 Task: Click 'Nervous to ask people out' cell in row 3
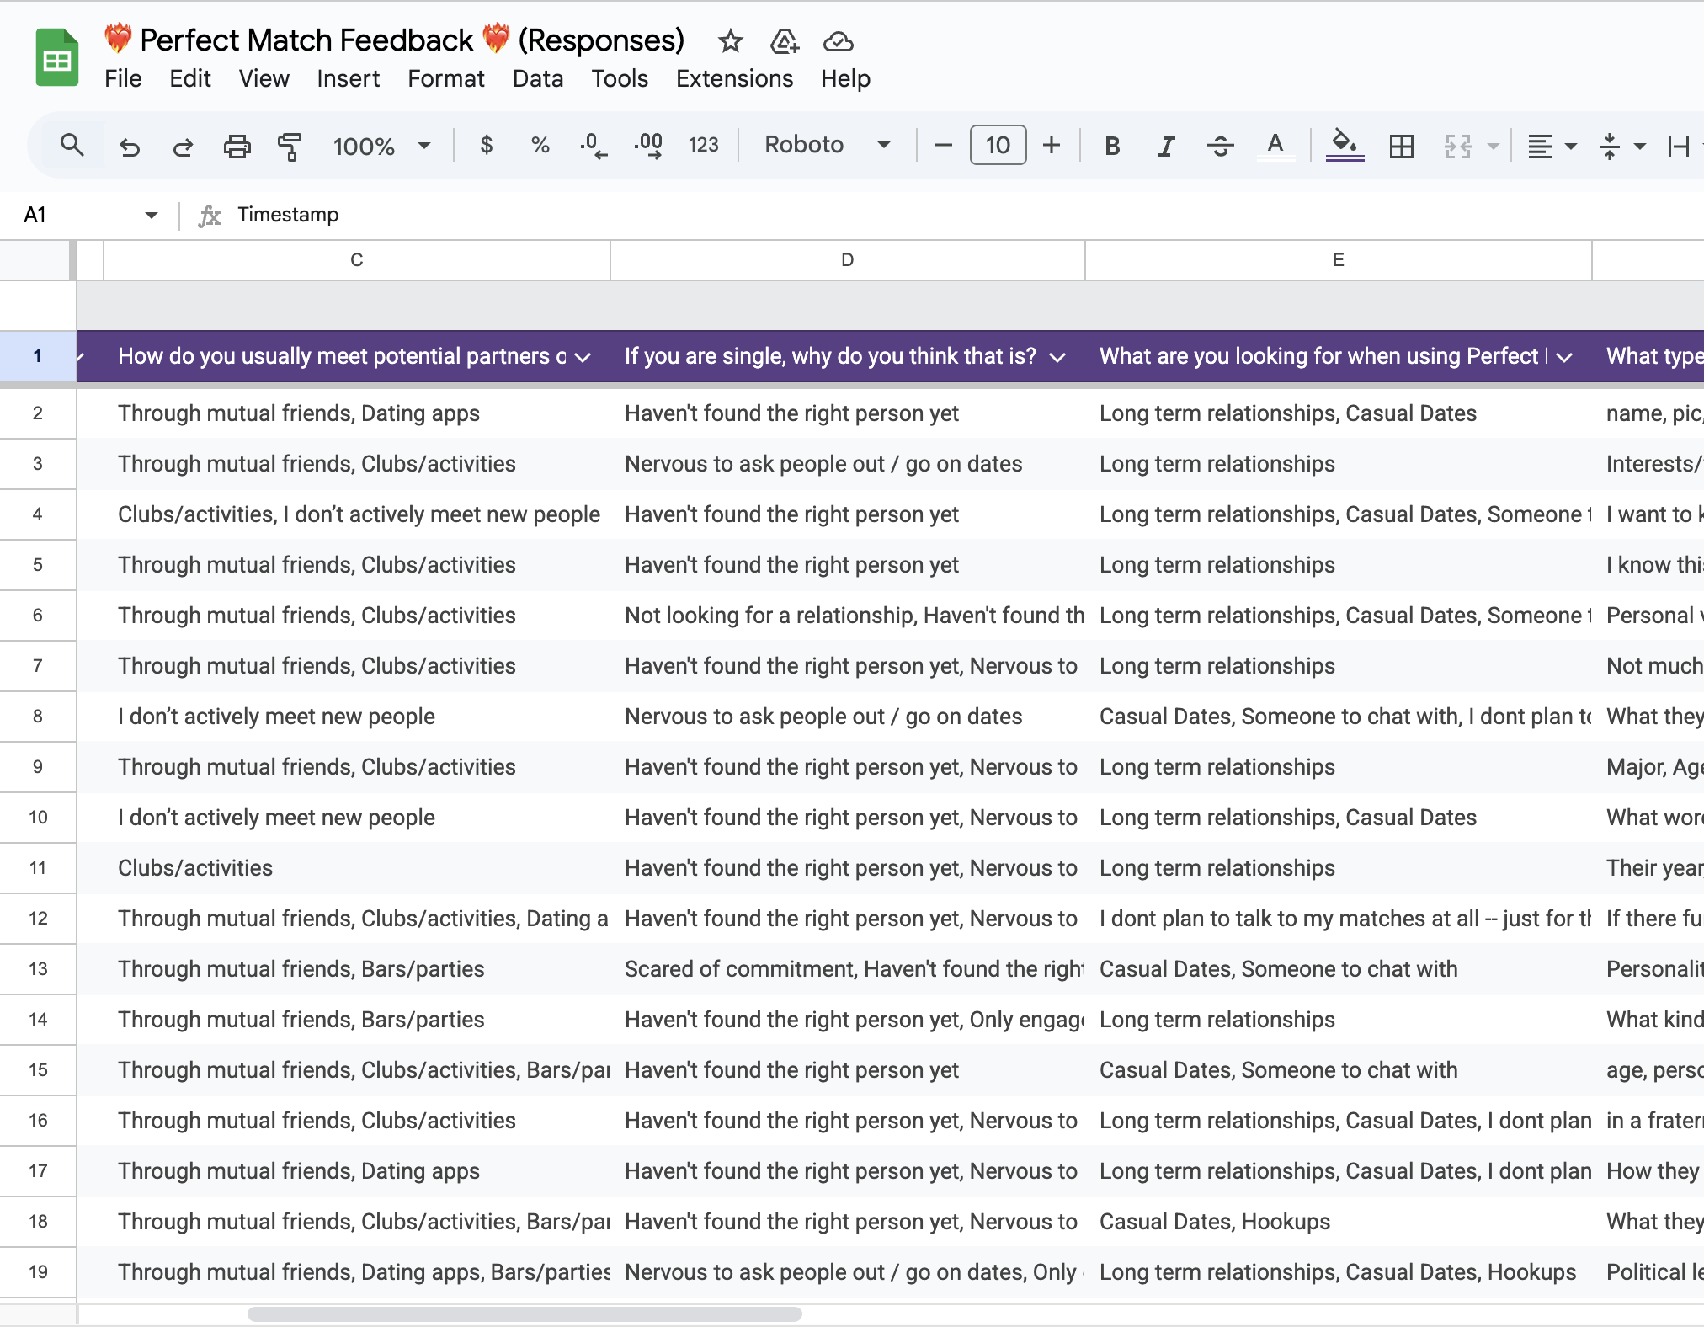click(x=848, y=464)
